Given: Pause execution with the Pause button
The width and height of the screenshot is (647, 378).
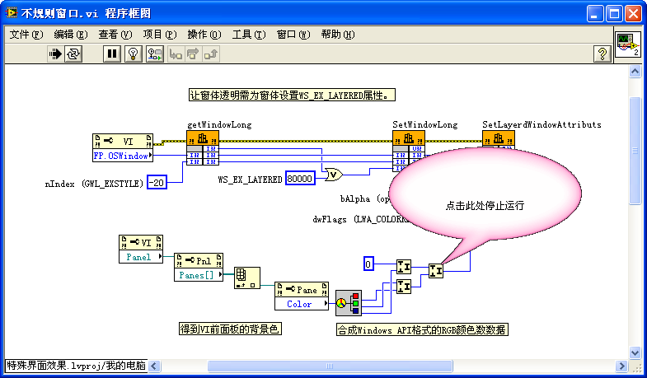Looking at the screenshot, I should click(x=111, y=54).
